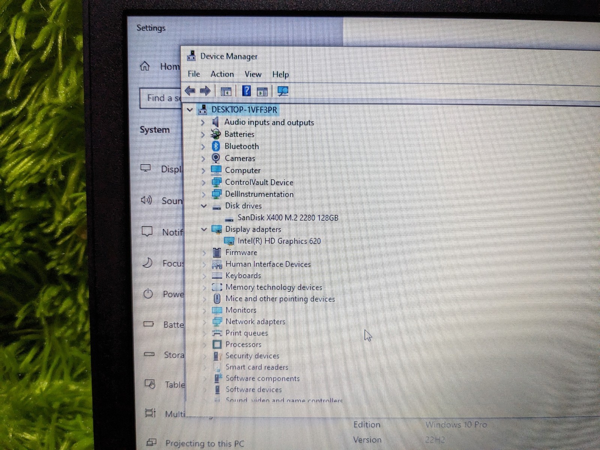Screen dimensions: 600x450
Task: Collapse the DESKTOP-1VFF3PR root node
Action: 190,110
